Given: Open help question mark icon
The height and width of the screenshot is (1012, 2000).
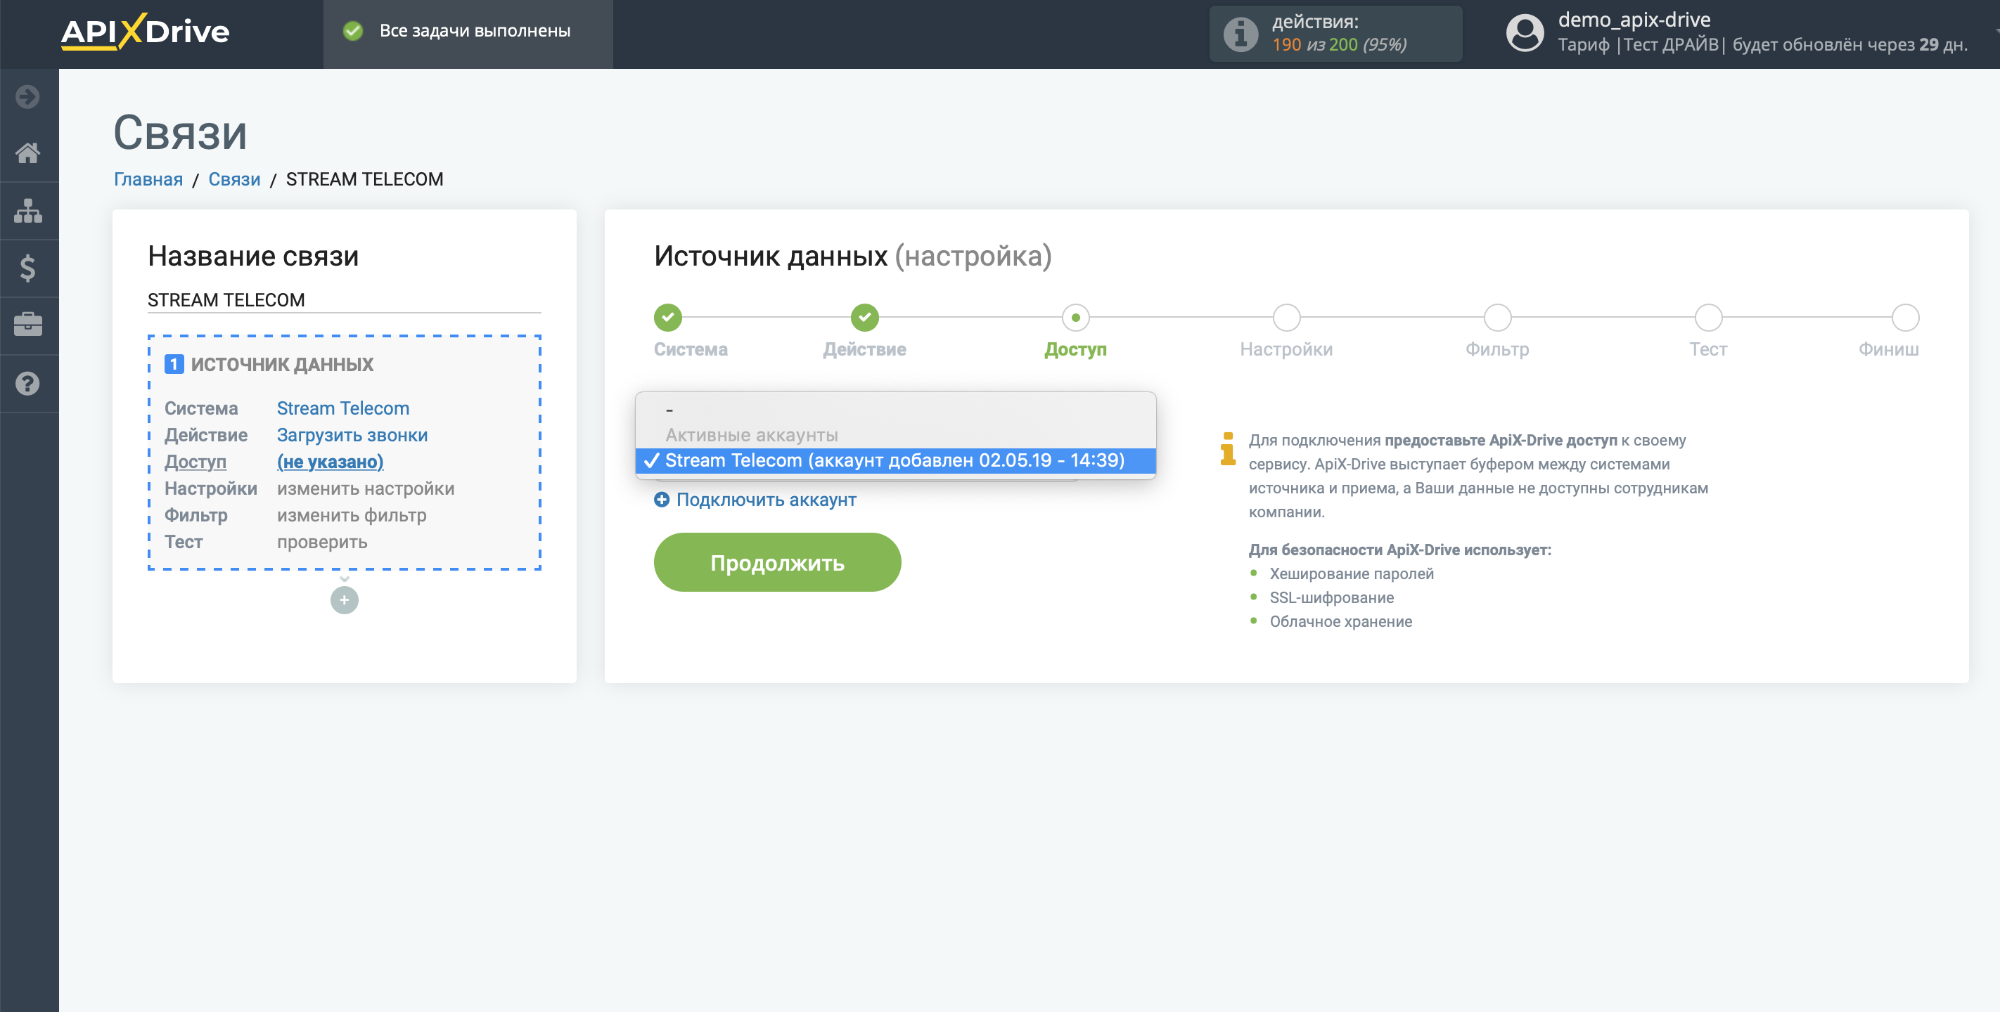Looking at the screenshot, I should click(28, 384).
